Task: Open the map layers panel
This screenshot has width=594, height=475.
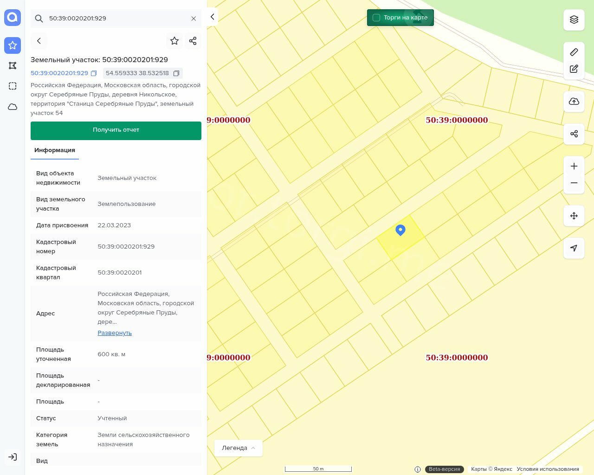Action: [574, 19]
